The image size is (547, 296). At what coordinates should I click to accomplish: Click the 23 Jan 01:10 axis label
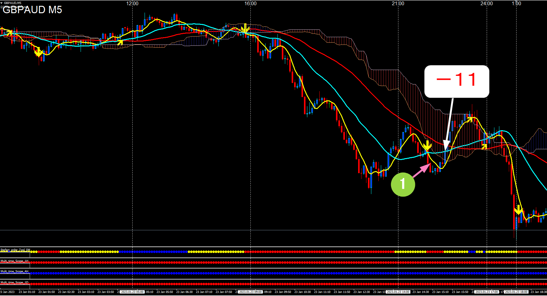tap(27, 292)
